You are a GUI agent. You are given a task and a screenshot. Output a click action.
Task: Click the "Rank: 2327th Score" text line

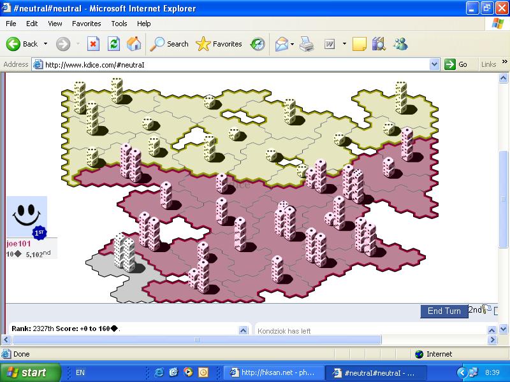(66, 329)
